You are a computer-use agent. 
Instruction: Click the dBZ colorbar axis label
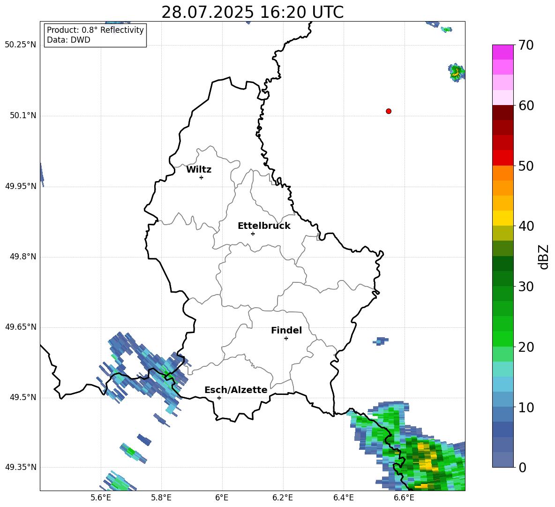[x=544, y=257]
